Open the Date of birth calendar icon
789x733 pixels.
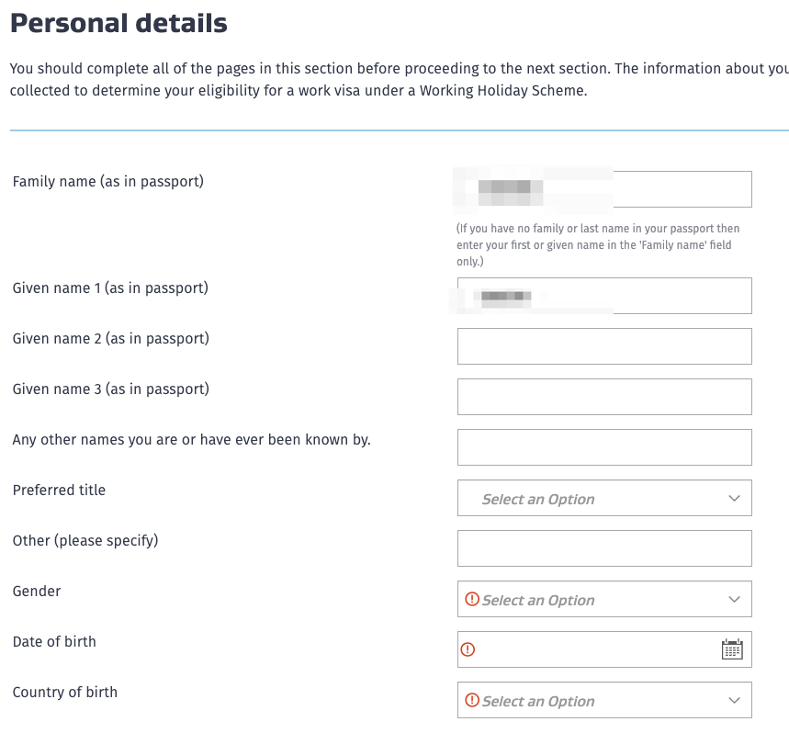[732, 649]
